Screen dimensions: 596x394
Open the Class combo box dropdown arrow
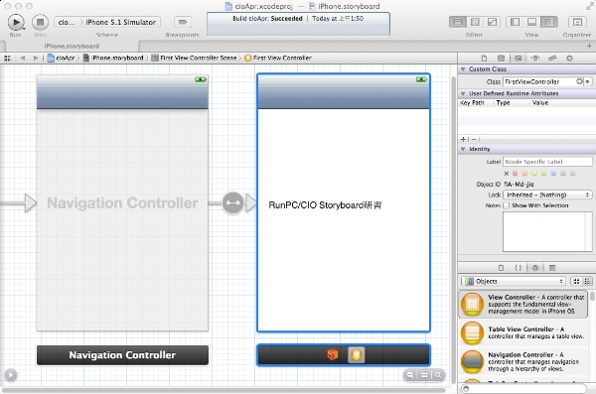588,81
